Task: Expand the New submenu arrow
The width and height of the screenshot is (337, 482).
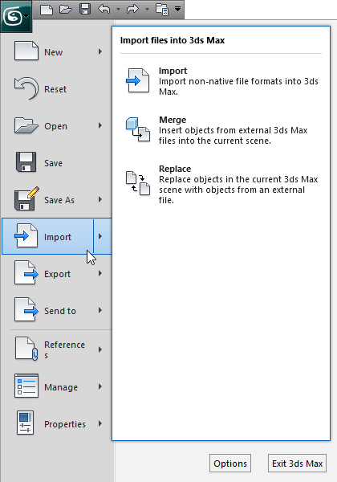Action: (x=100, y=51)
